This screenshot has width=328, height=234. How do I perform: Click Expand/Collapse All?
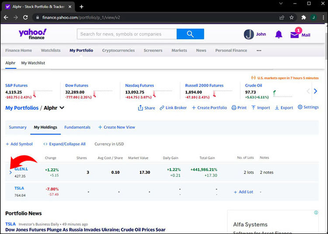[x=64, y=144]
